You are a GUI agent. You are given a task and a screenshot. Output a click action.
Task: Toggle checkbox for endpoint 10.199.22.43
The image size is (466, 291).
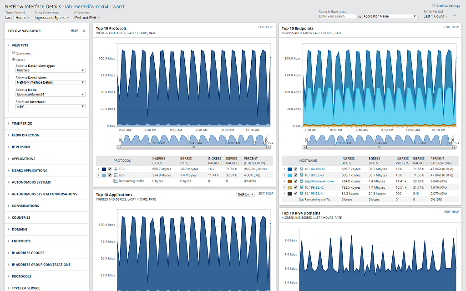295,175
